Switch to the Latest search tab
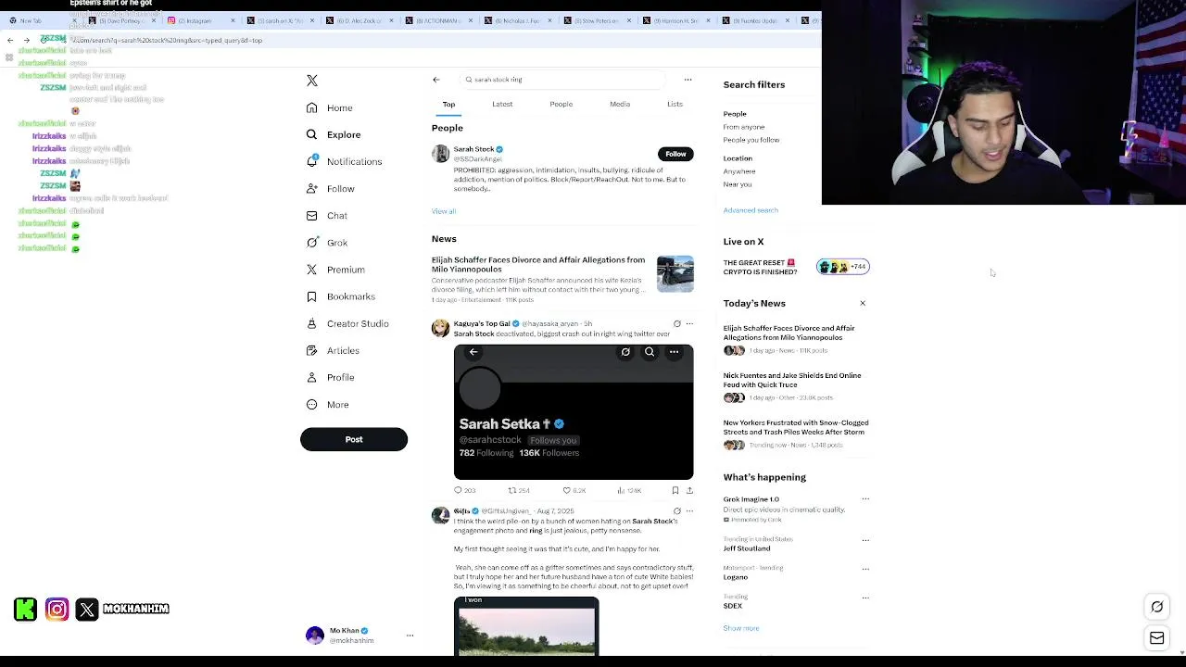 click(x=502, y=105)
